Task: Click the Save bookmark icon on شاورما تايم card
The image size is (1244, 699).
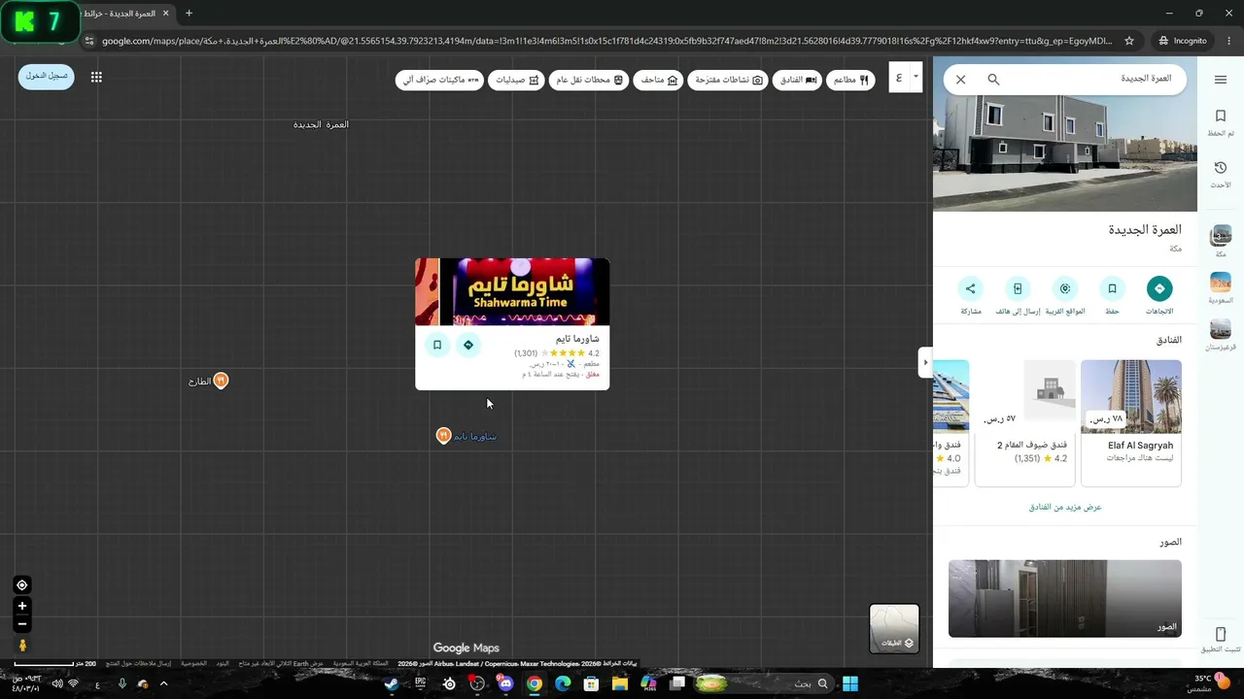Action: click(x=437, y=345)
